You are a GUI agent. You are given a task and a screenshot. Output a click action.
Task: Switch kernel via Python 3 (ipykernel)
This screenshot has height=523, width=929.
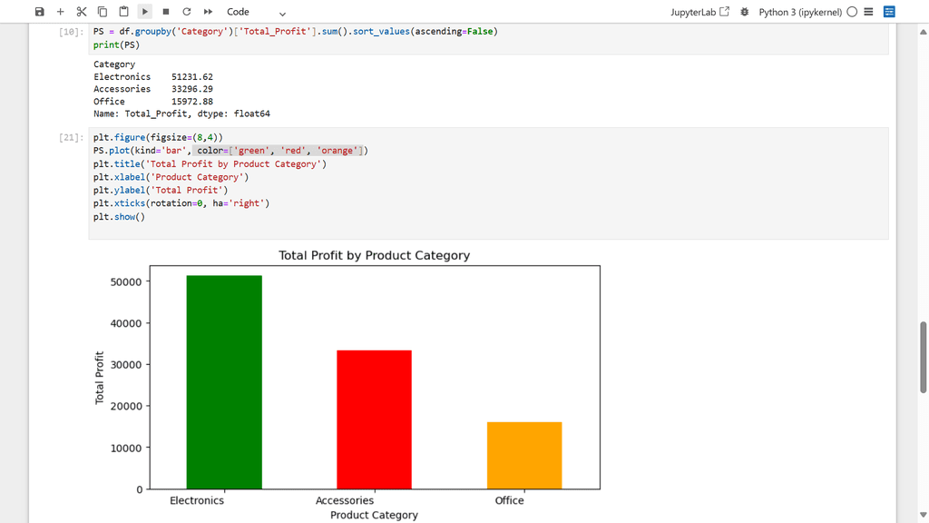(x=799, y=12)
